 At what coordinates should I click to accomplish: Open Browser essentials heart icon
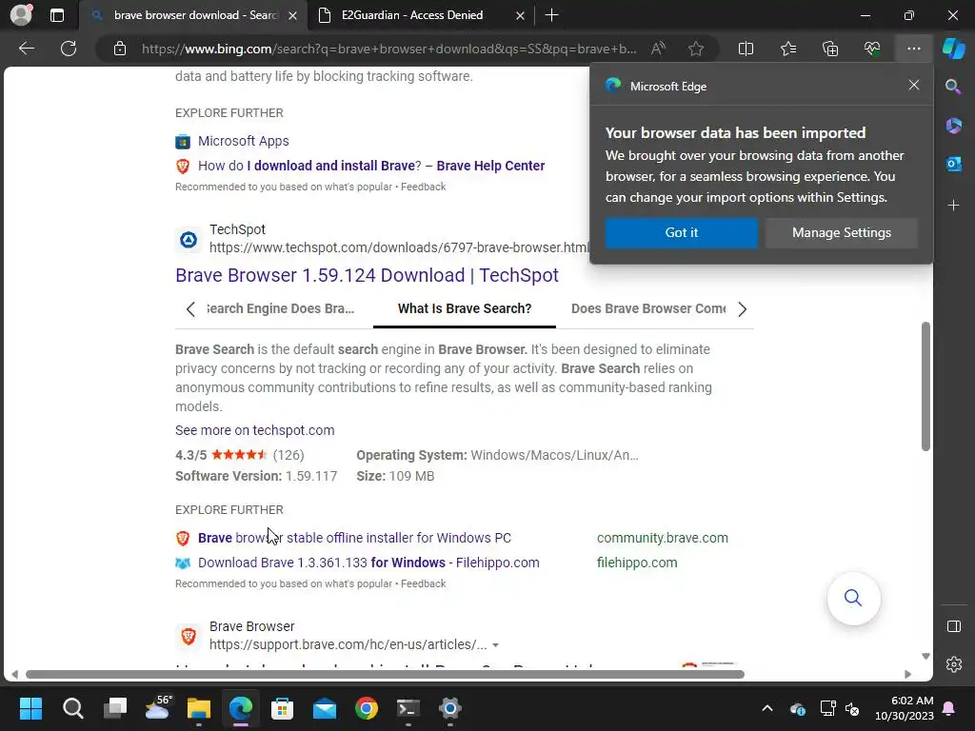click(872, 49)
